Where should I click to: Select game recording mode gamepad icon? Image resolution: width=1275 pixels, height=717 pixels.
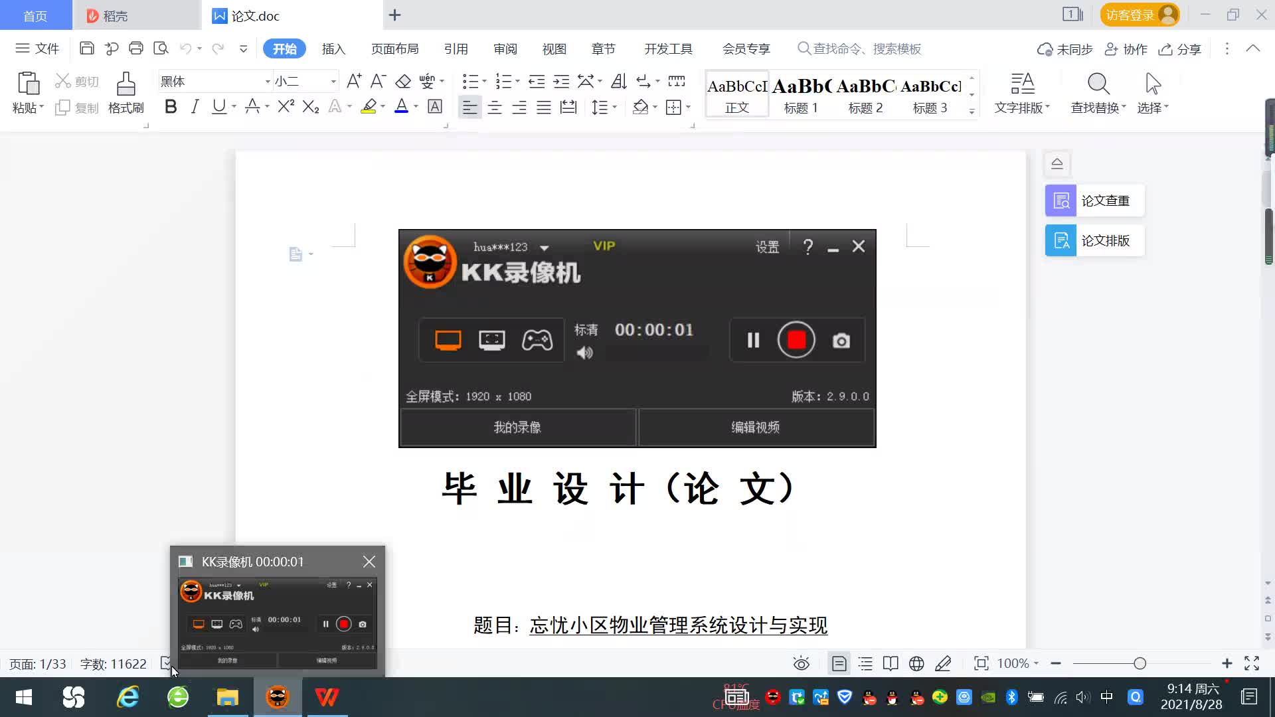coord(537,341)
